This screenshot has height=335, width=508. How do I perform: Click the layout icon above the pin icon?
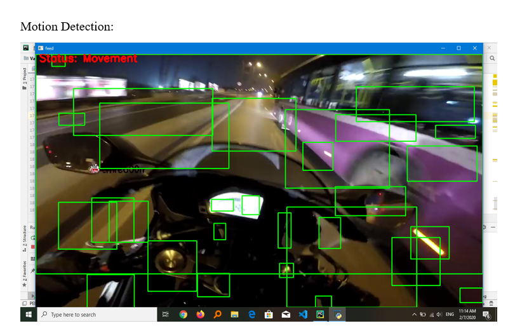pyautogui.click(x=33, y=259)
